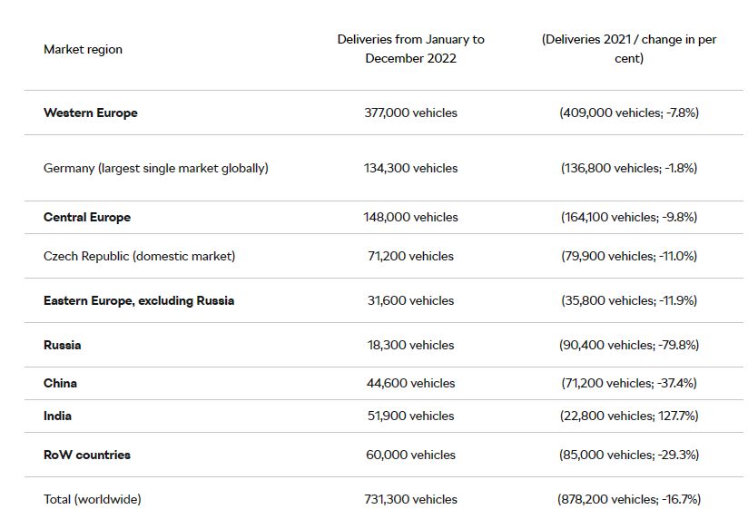Click the 134,300 vehicles cell

tap(410, 168)
